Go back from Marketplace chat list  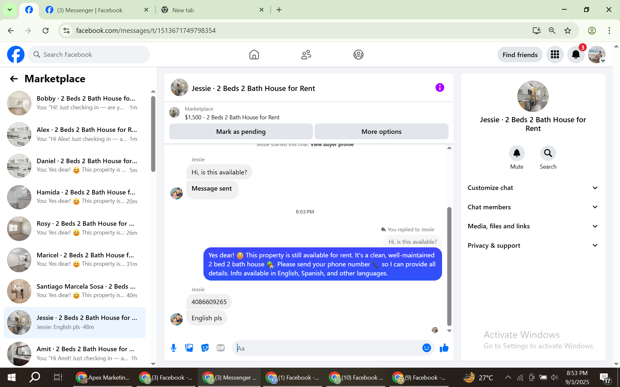pos(14,79)
